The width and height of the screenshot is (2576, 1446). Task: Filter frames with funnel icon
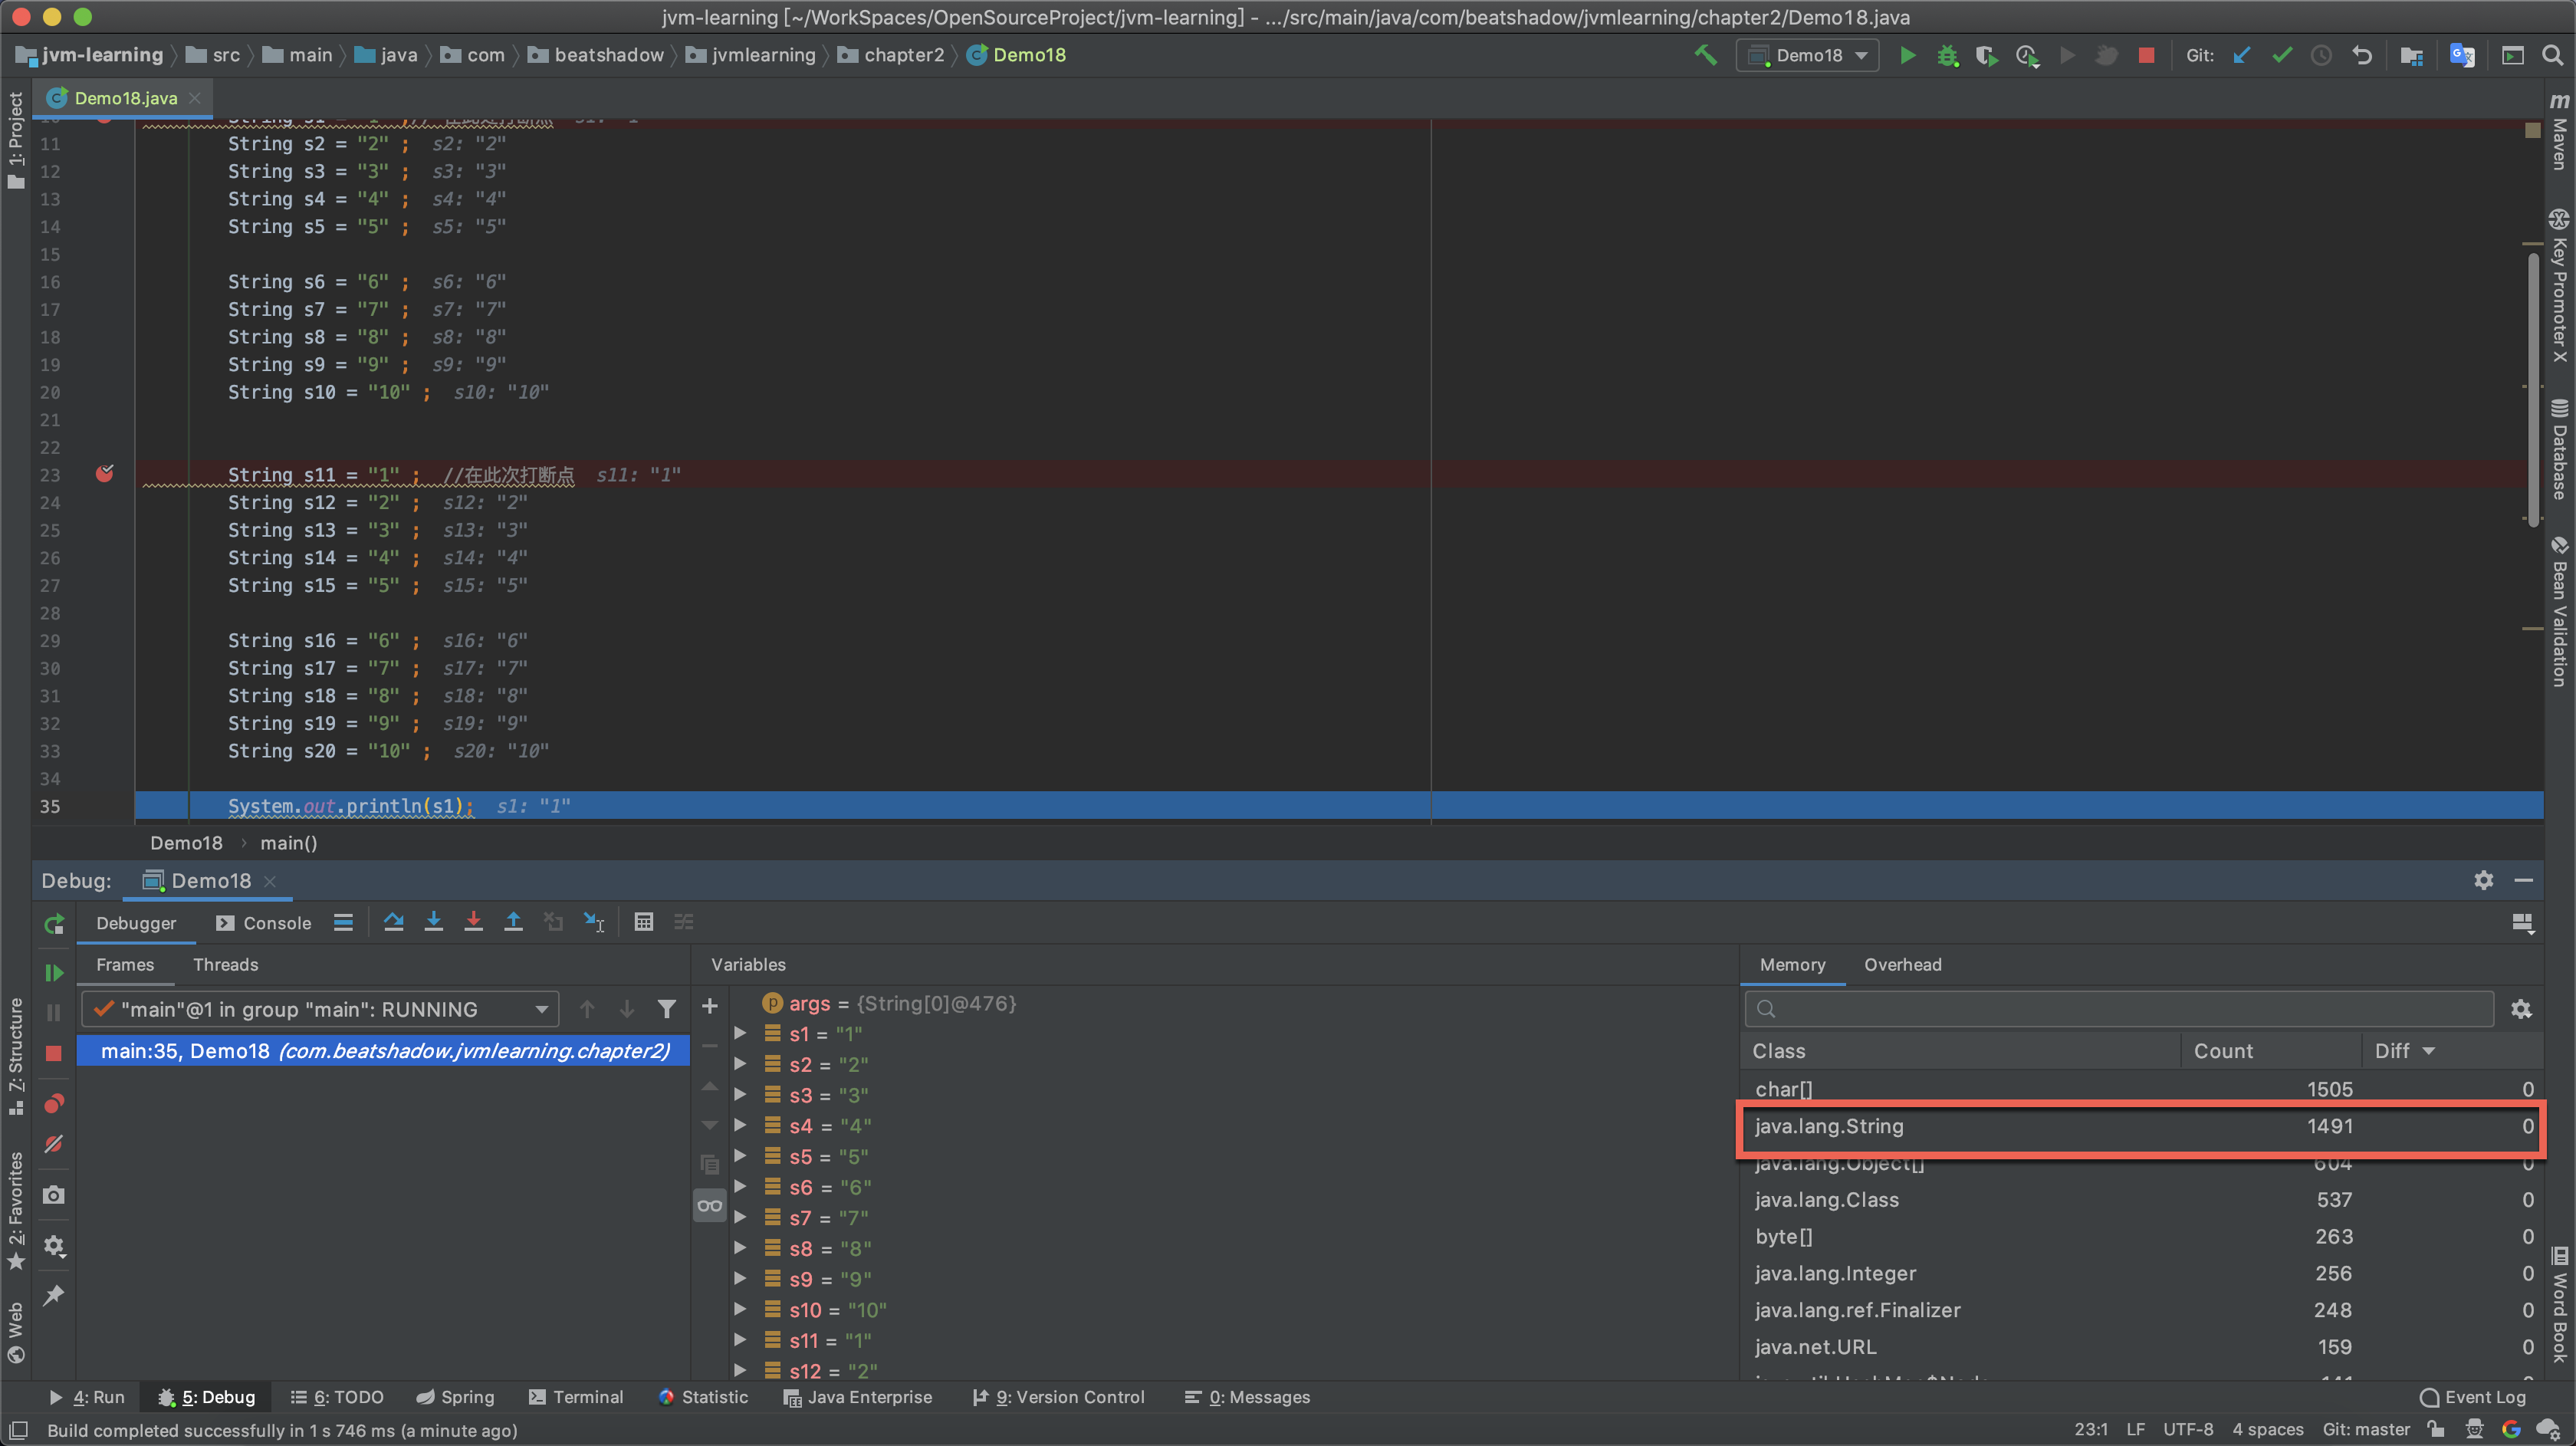(x=666, y=1009)
